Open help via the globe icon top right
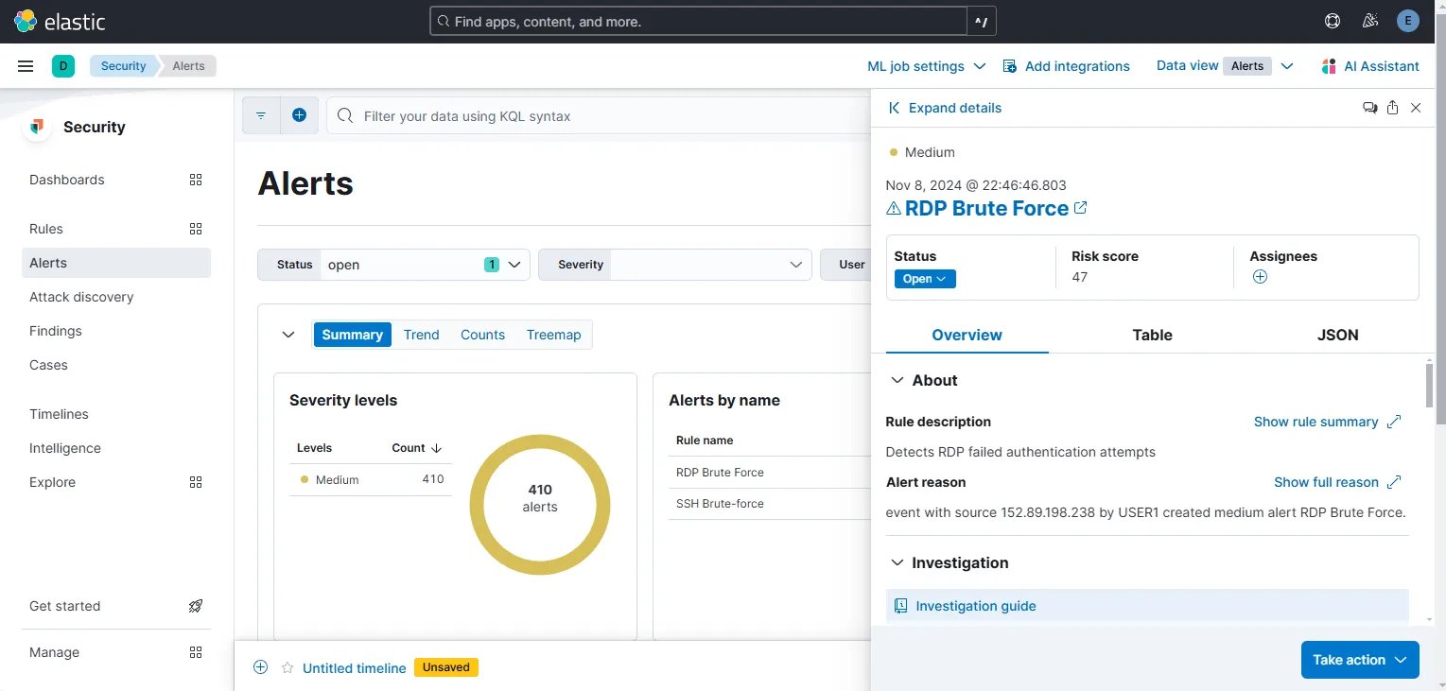 pyautogui.click(x=1332, y=20)
